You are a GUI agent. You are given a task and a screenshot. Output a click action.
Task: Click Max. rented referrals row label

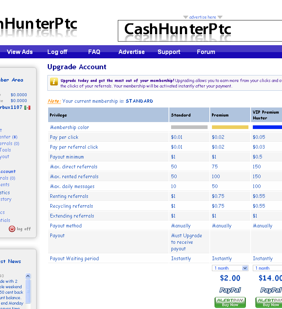[74, 177]
